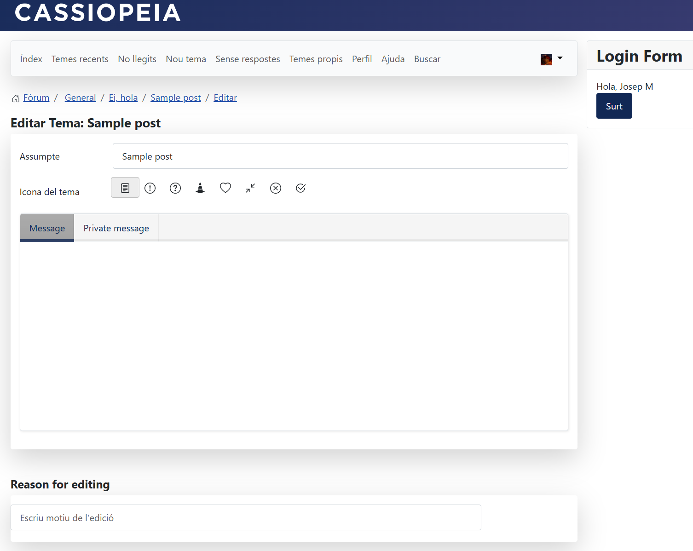The height and width of the screenshot is (551, 693).
Task: Select the merge arrows topic icon
Action: [x=250, y=188]
